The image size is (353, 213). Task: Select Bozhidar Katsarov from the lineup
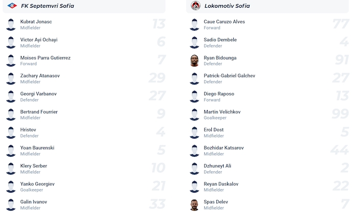tap(224, 148)
